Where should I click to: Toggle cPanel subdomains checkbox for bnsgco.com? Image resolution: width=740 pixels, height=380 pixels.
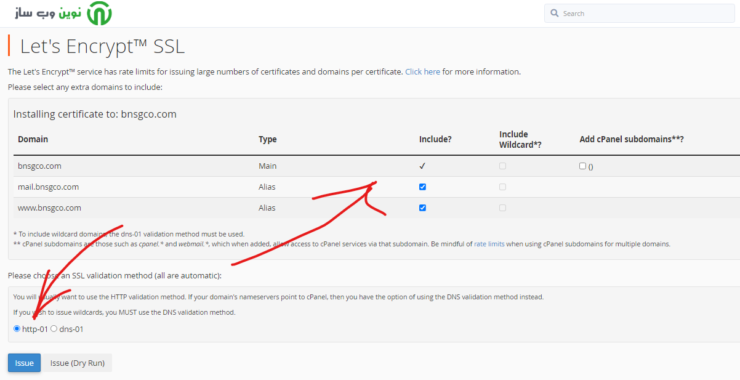pos(583,166)
